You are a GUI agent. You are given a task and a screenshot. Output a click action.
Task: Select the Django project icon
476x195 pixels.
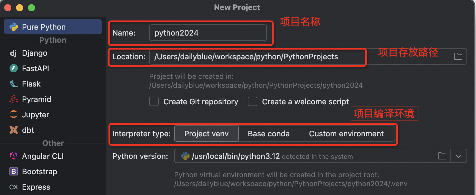(x=13, y=53)
